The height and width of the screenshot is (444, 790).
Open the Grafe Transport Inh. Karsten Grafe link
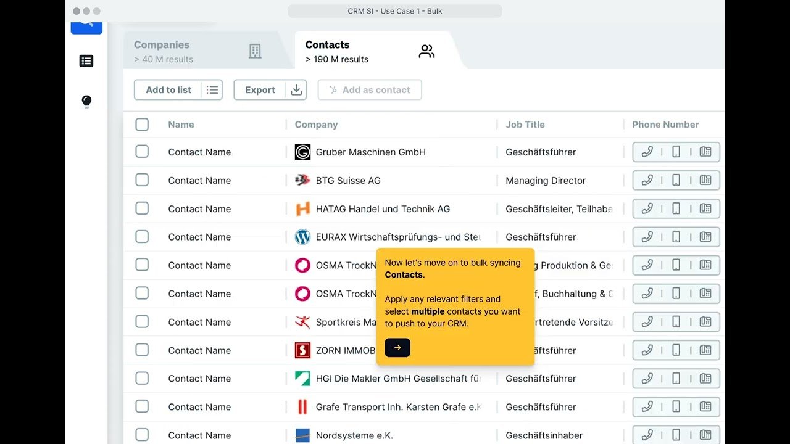point(398,407)
